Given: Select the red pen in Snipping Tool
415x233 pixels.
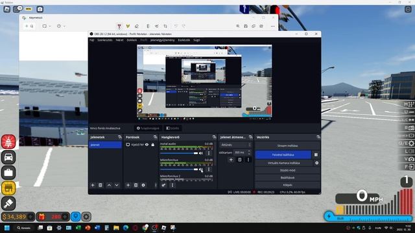Looking at the screenshot, I should coord(119,26).
